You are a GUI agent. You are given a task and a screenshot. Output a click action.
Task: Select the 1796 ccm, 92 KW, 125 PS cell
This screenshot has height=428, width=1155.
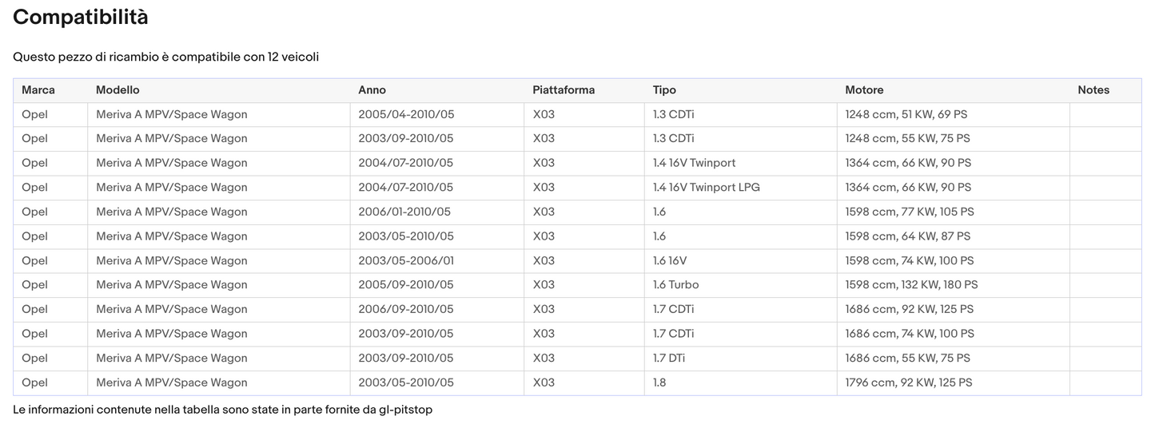tap(908, 382)
